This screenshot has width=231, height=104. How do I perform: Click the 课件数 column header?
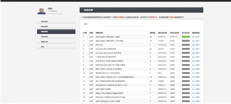click(x=153, y=33)
